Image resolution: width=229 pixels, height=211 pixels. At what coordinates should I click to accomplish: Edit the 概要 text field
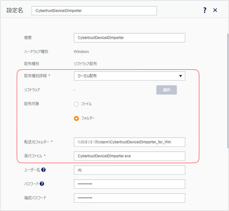tap(129, 38)
